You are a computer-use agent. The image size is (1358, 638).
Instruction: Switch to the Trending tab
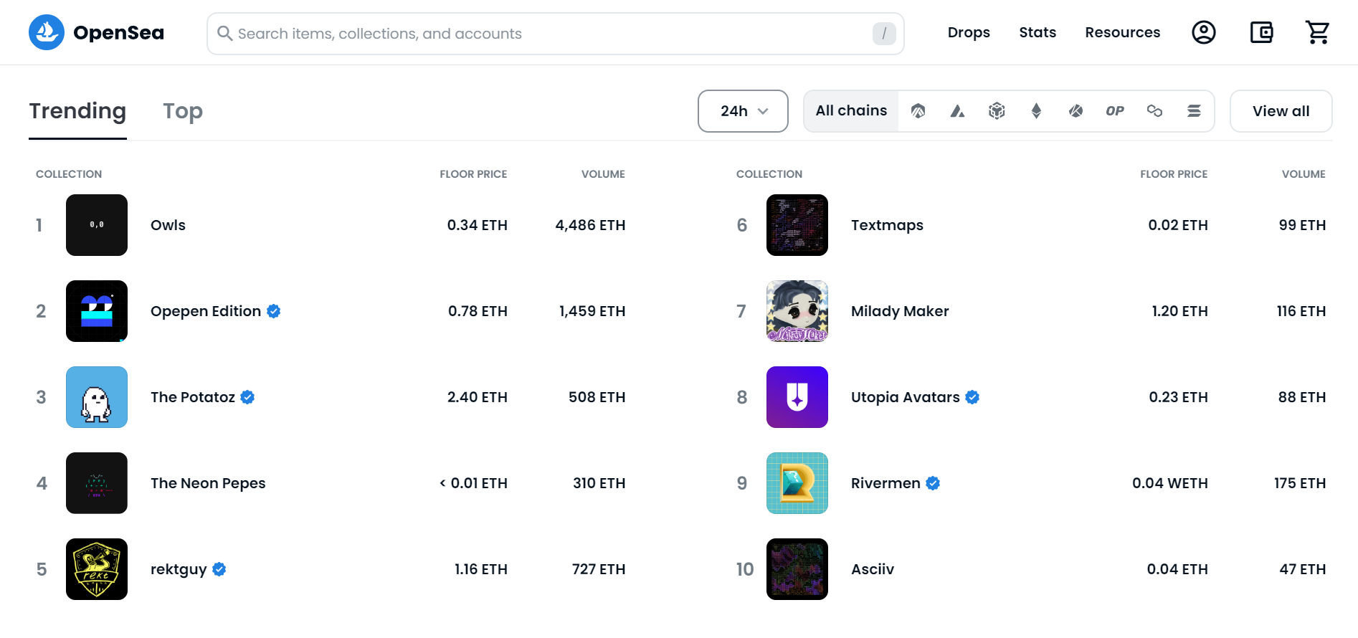77,111
